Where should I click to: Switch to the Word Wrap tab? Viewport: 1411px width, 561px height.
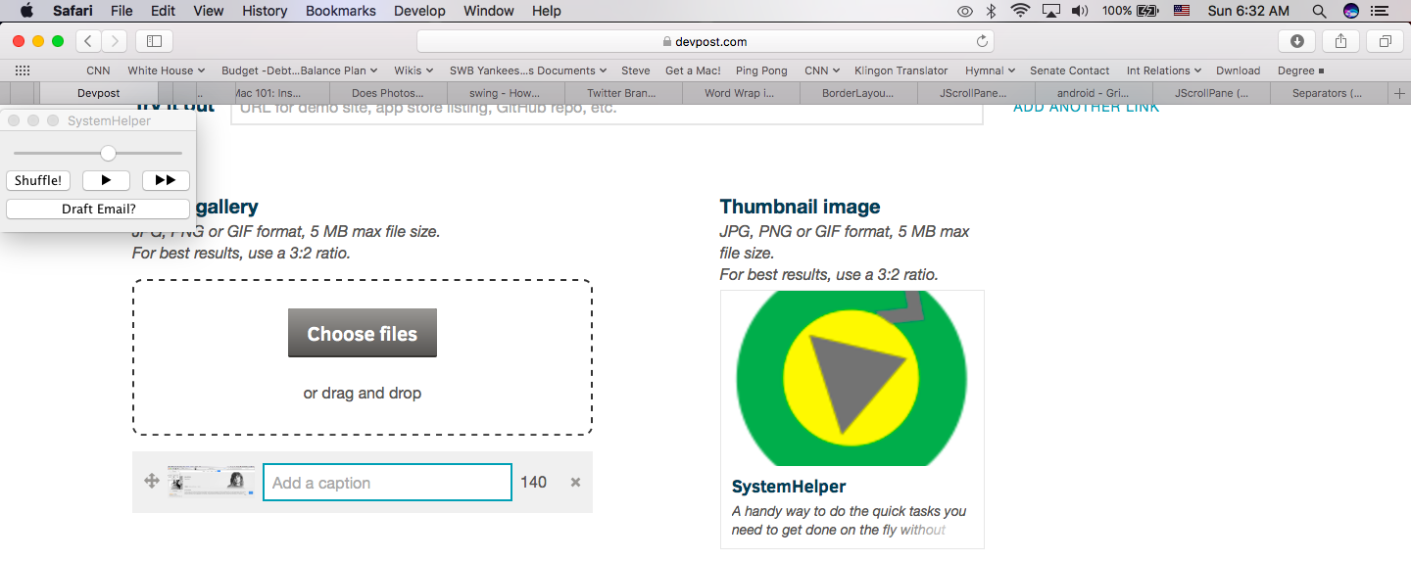[740, 93]
